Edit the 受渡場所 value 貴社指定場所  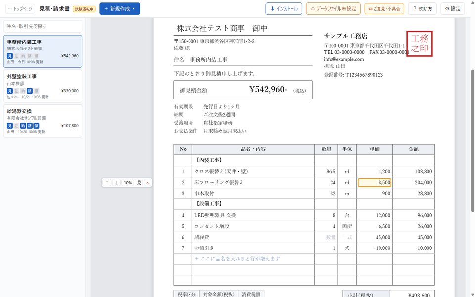218,123
